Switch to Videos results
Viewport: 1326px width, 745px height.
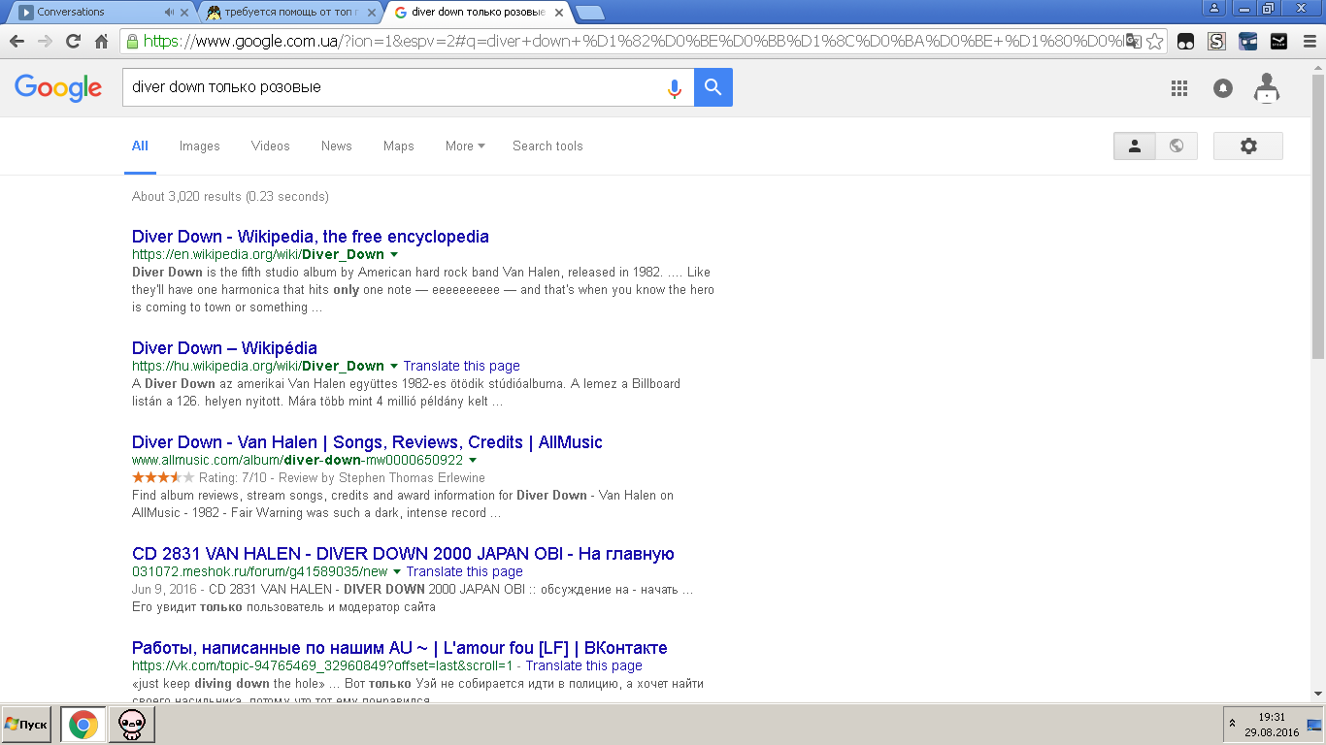click(x=271, y=146)
